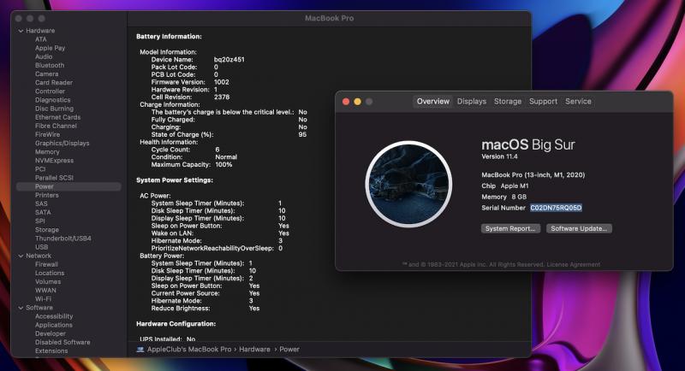Open the License Agreement link

point(573,265)
